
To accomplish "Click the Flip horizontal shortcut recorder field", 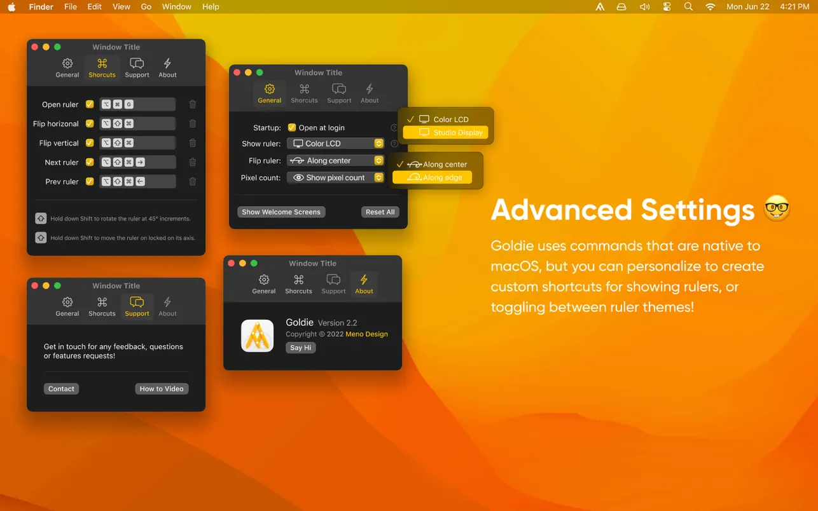I will (x=137, y=124).
